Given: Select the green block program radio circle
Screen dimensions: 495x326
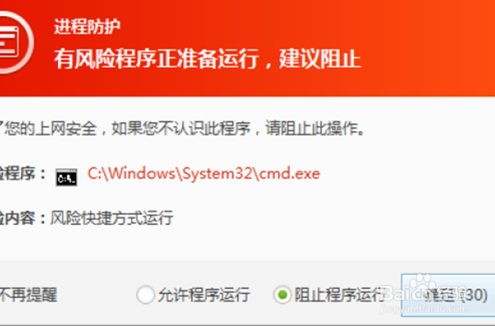Looking at the screenshot, I should coord(282,294).
